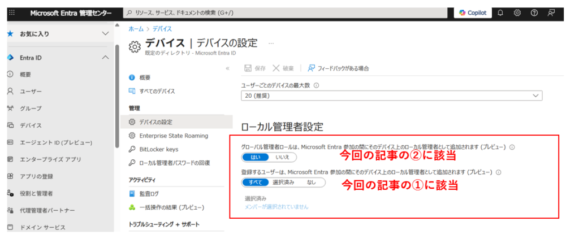Set global admin toggle to いいえ
The height and width of the screenshot is (243, 579).
click(282, 157)
